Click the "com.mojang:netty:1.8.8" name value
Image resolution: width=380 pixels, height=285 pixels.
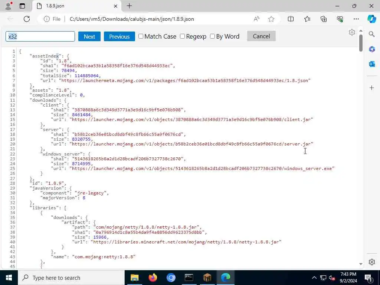tap(104, 257)
